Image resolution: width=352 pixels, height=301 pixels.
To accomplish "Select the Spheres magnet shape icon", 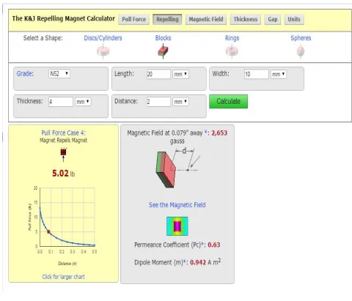I will click(x=301, y=51).
